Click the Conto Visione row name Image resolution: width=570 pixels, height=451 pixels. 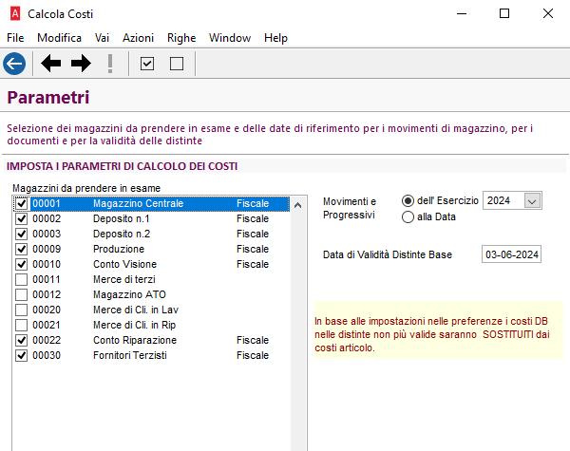[124, 264]
